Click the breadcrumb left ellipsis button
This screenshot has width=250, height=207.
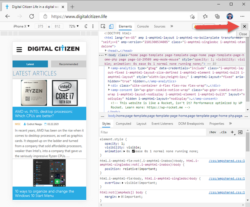(x=102, y=116)
